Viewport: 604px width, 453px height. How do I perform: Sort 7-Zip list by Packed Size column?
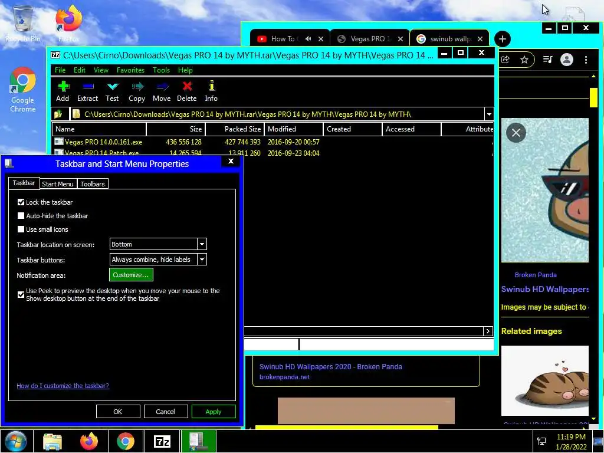pos(235,129)
